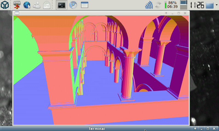219x131 pixels.
Task: Shade the render window with up arrow
Action: [166, 13]
